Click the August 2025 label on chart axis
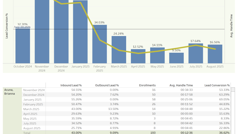 coord(215,66)
